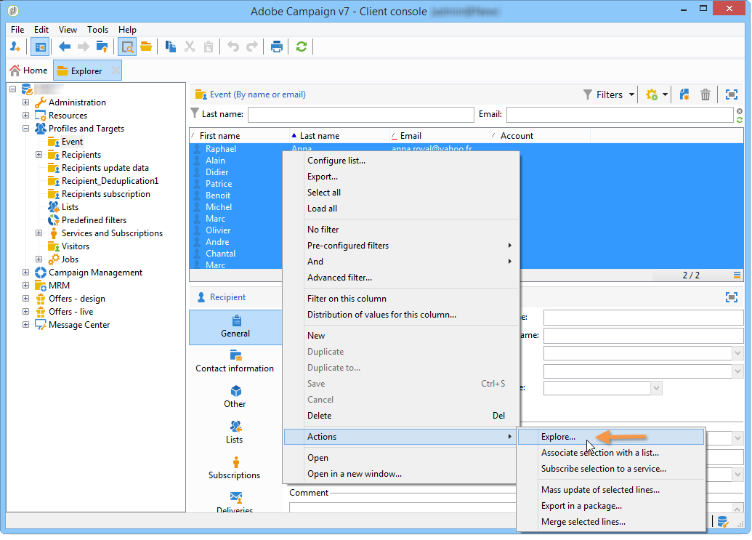
Task: Toggle sort order on Last name column
Action: (x=320, y=136)
